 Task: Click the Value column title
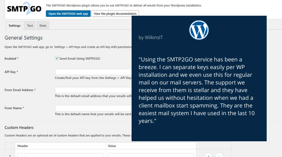[x=112, y=146]
